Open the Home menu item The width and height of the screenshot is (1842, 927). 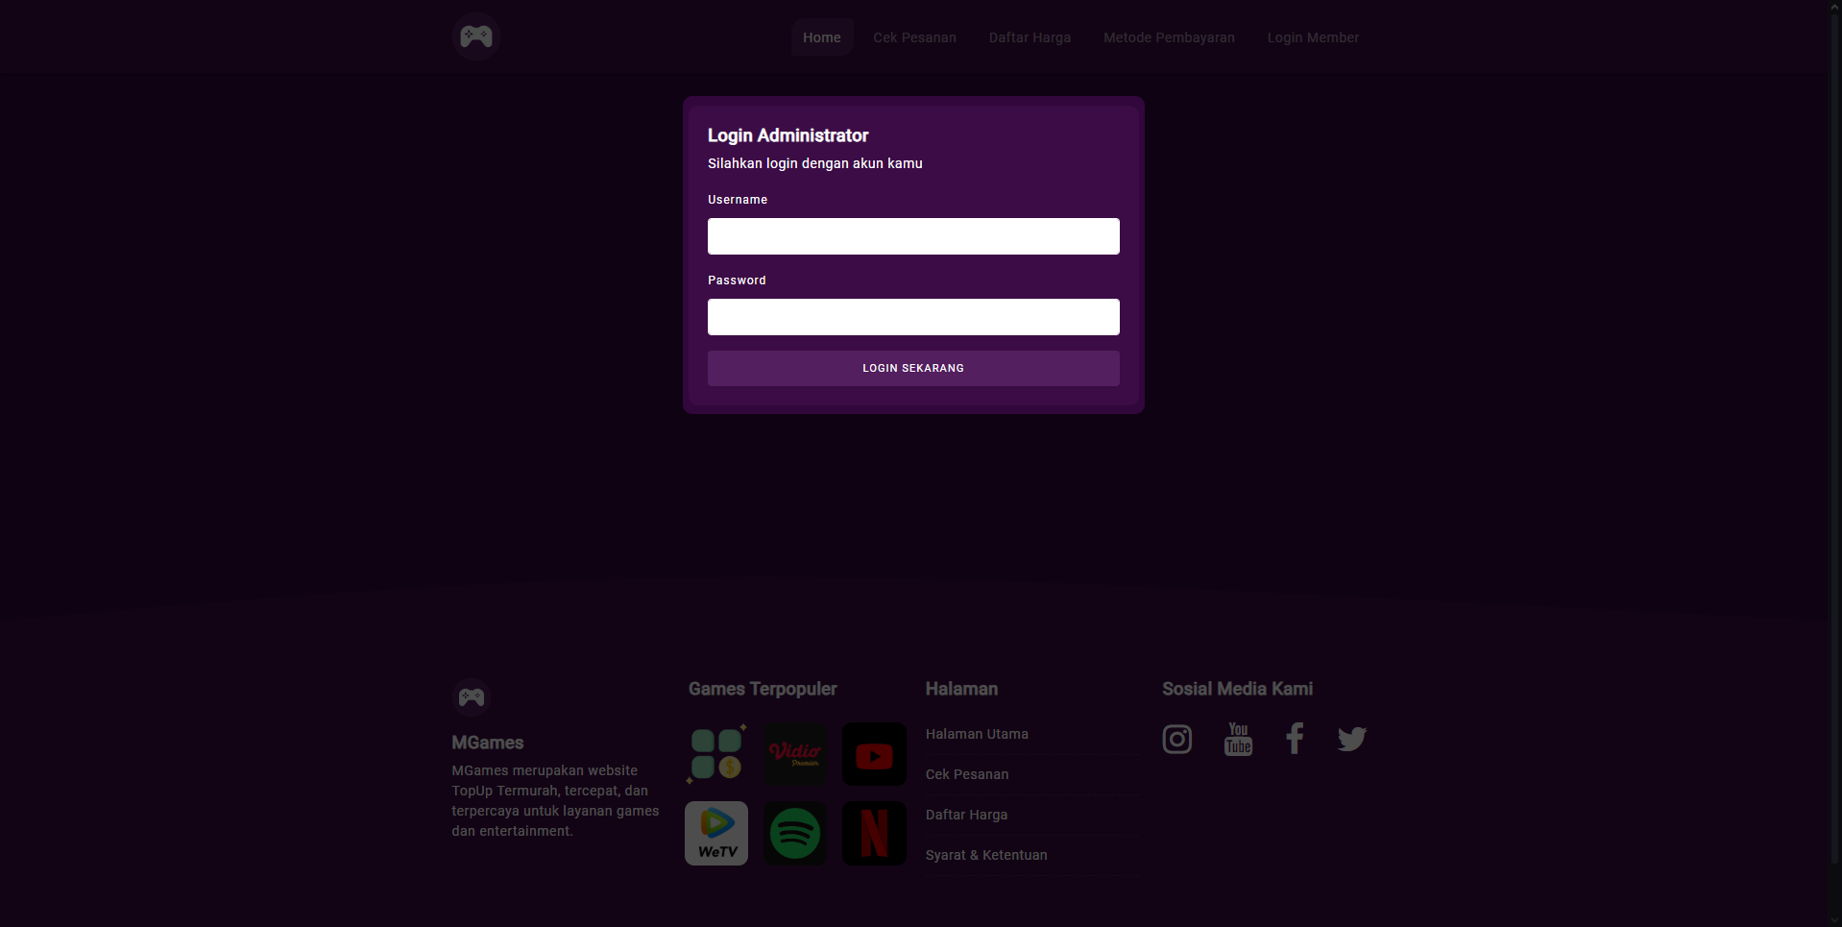[x=822, y=37]
